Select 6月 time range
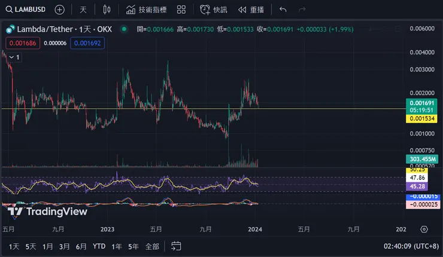The width and height of the screenshot is (443, 257). 81,247
